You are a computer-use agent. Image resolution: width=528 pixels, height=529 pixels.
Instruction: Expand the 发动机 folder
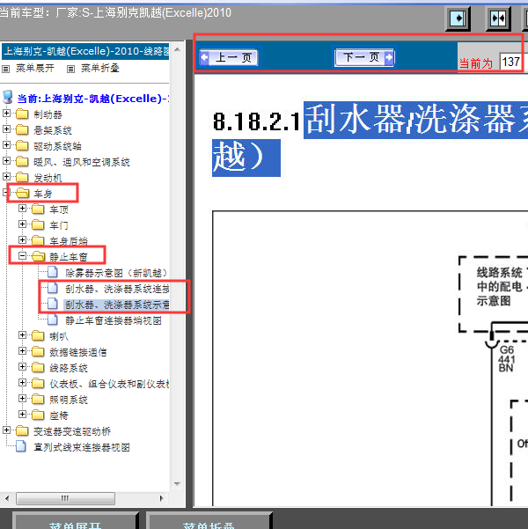6,177
